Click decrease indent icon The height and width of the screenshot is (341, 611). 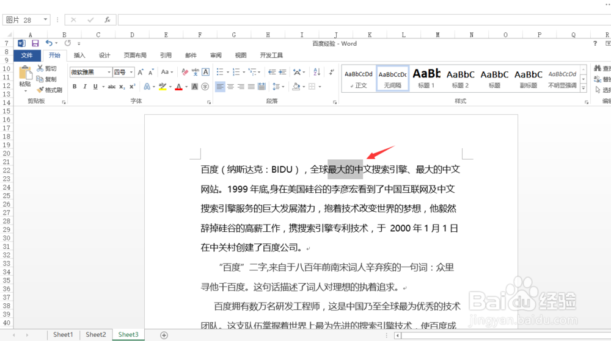coord(272,72)
